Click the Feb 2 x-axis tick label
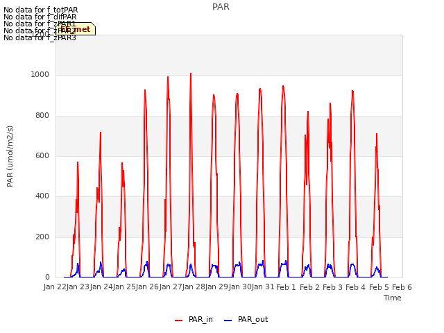This screenshot has width=444, height=333. 309,287
